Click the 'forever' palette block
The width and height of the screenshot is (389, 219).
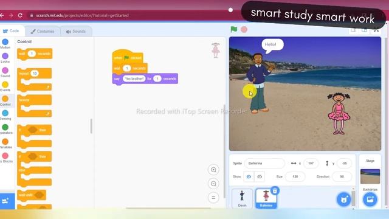(x=35, y=106)
